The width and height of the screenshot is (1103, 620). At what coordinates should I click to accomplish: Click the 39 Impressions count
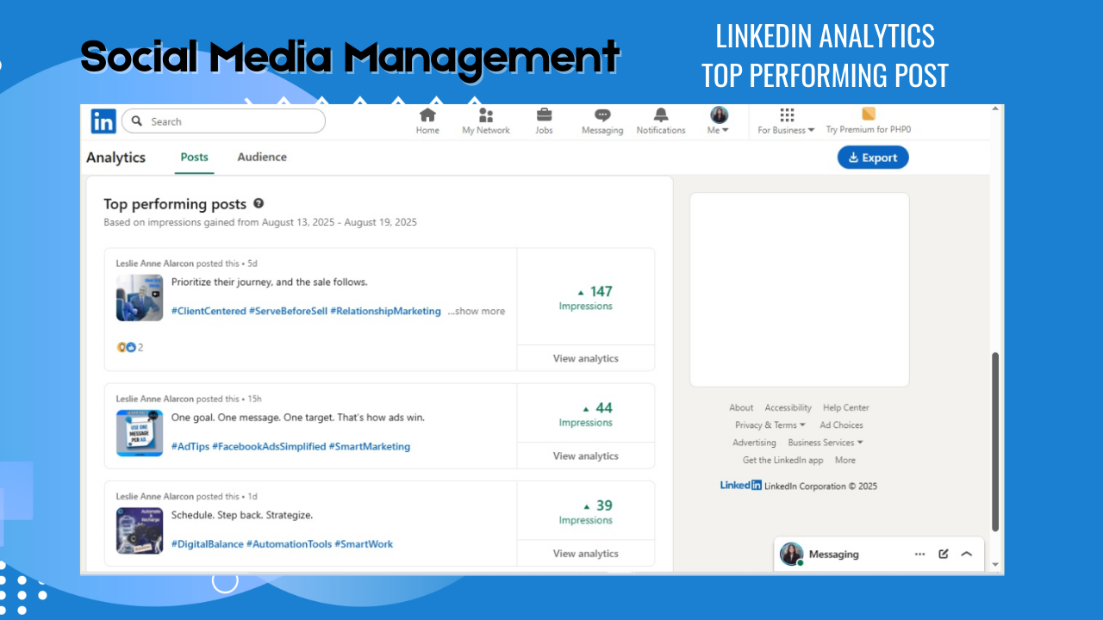586,512
